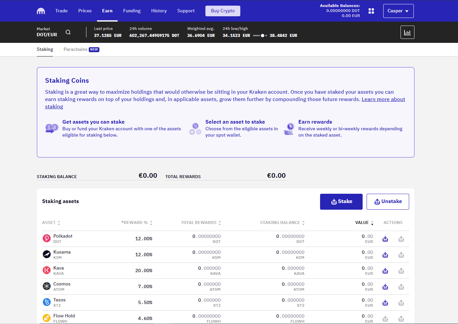458x324 pixels.
Task: Click the blue Stake button
Action: coord(341,202)
